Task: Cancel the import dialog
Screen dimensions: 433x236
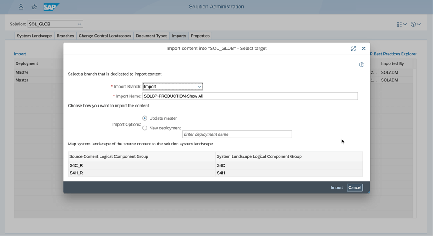Action: (355, 187)
